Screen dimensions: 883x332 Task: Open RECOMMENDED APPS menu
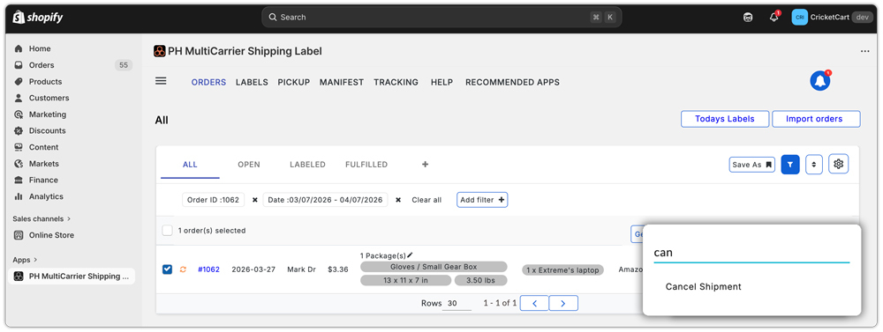(x=512, y=82)
